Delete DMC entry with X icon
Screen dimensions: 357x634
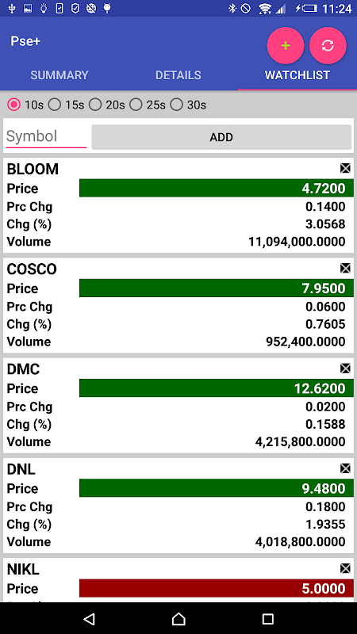(x=345, y=368)
